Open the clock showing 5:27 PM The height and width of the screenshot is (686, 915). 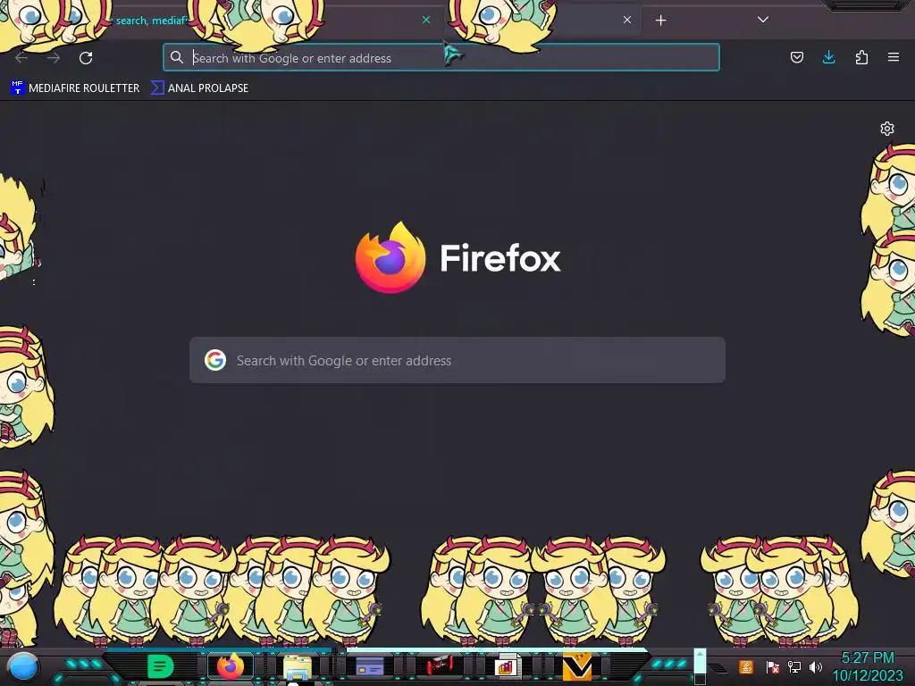pos(867,666)
